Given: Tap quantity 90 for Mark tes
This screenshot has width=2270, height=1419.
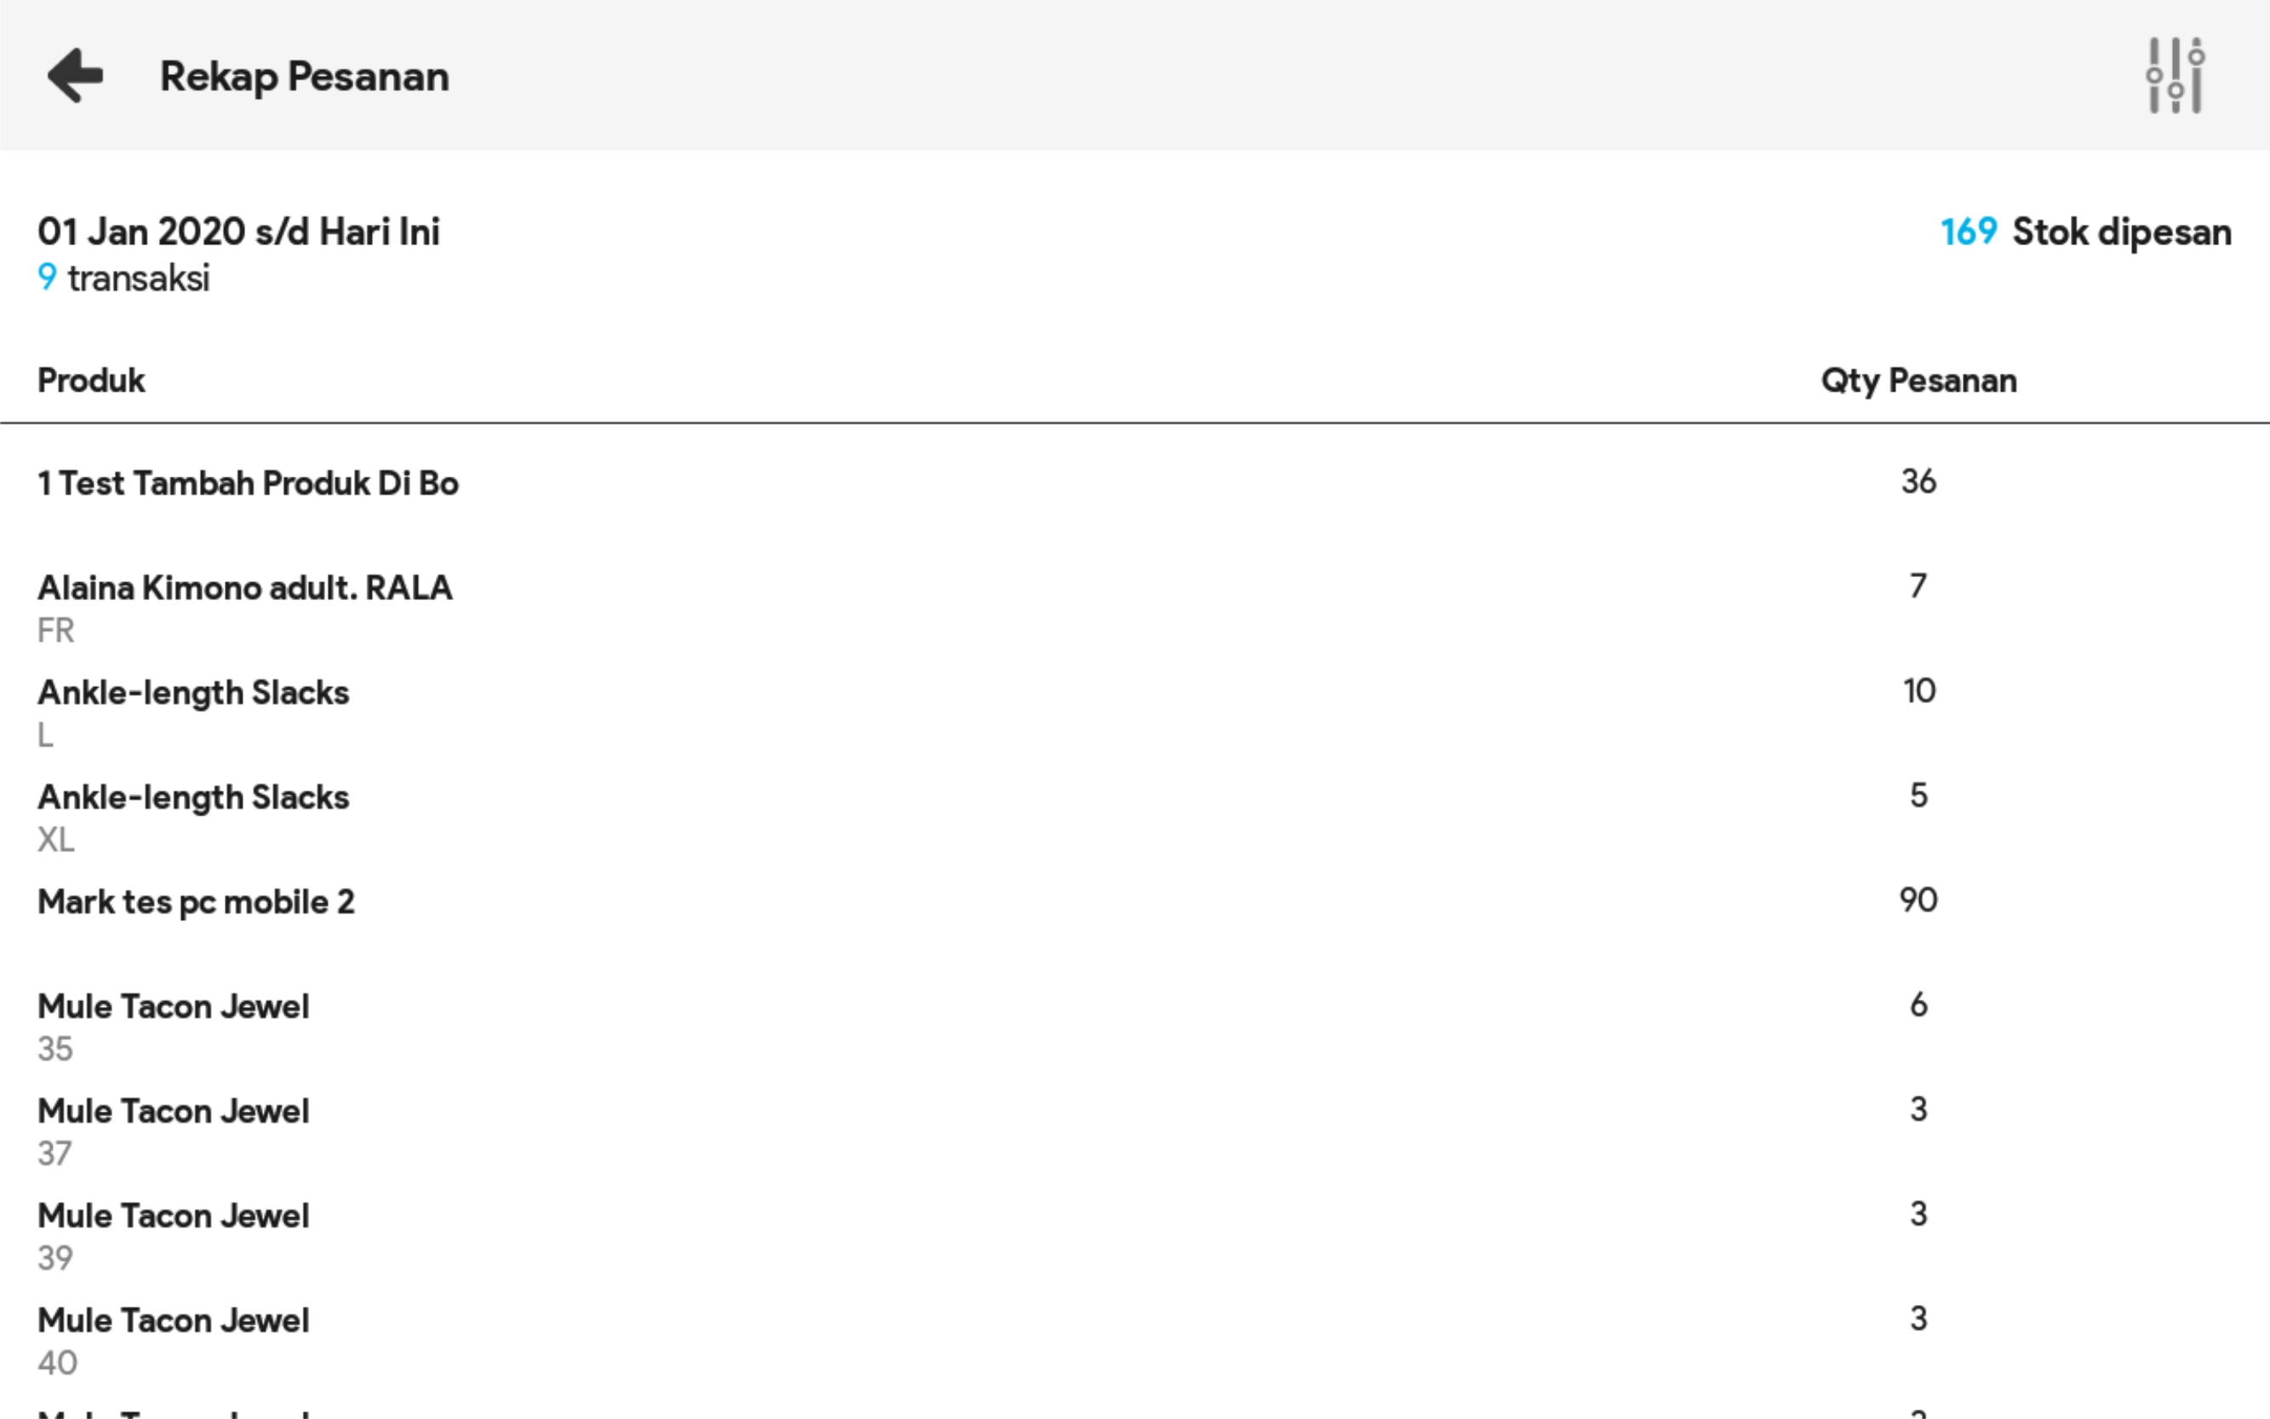Looking at the screenshot, I should 1918,901.
